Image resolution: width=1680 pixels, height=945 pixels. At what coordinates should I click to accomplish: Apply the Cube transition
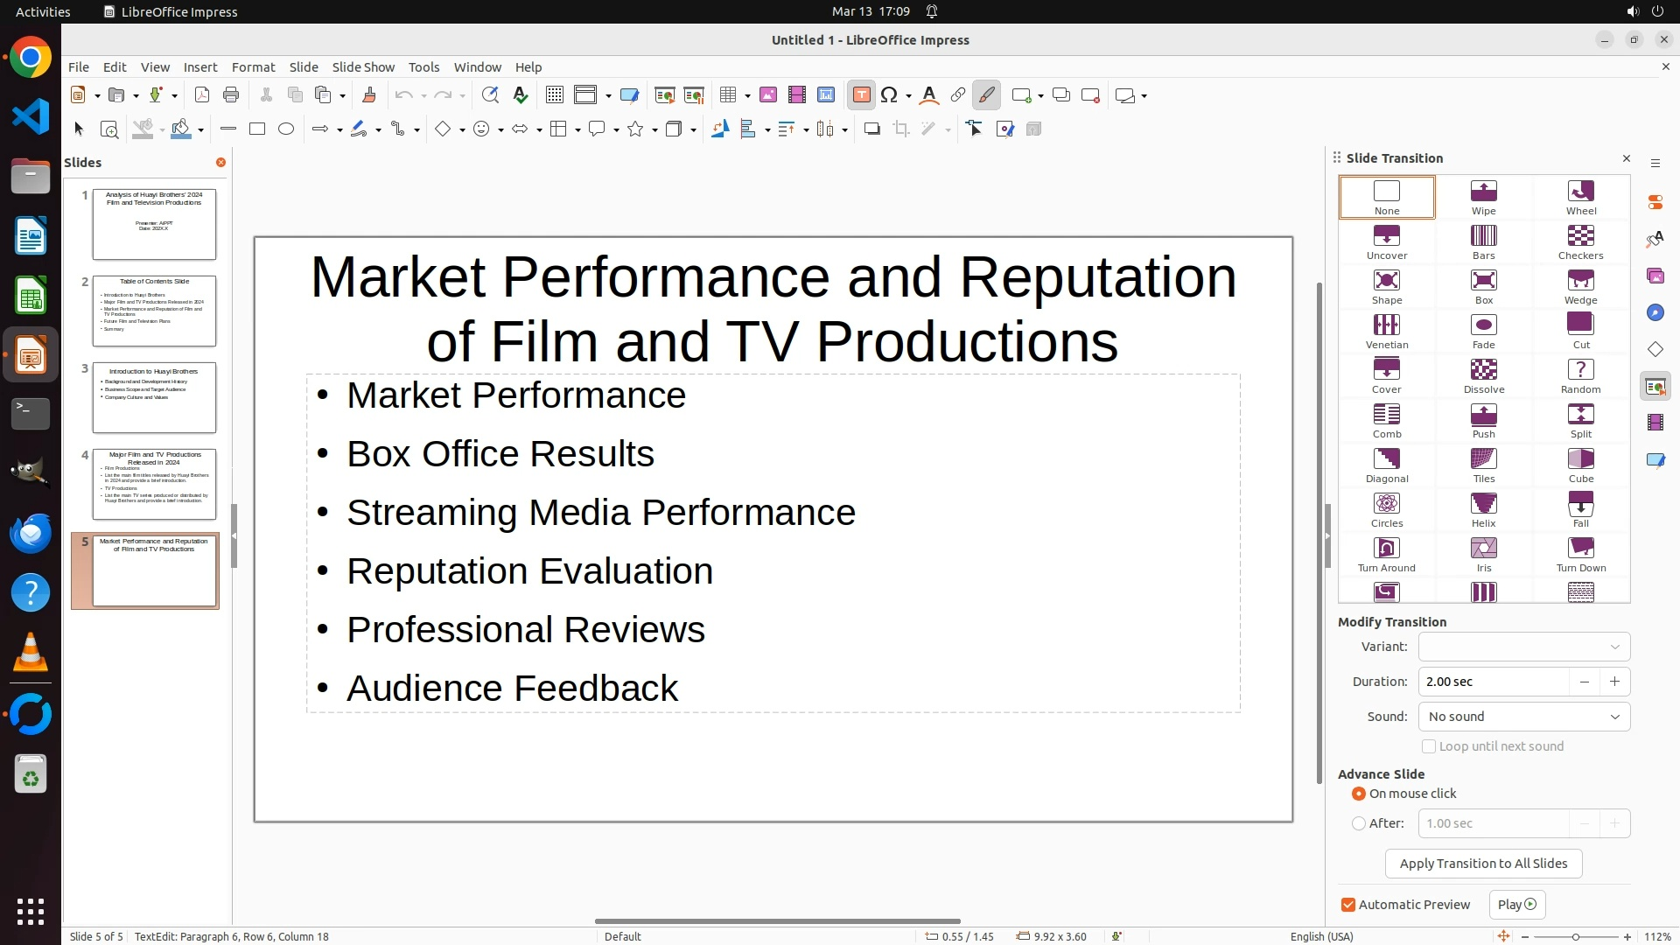[x=1580, y=465]
